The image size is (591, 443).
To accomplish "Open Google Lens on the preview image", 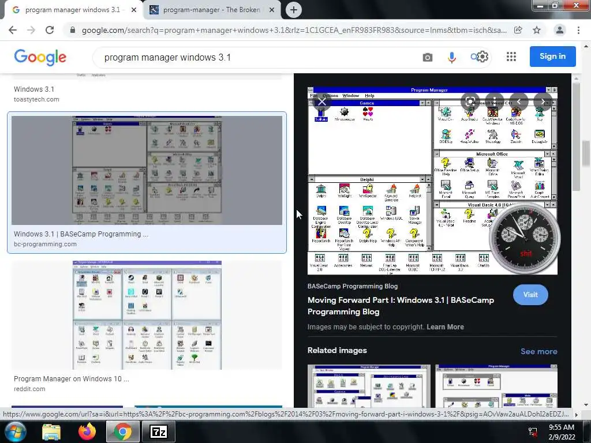I will point(470,102).
